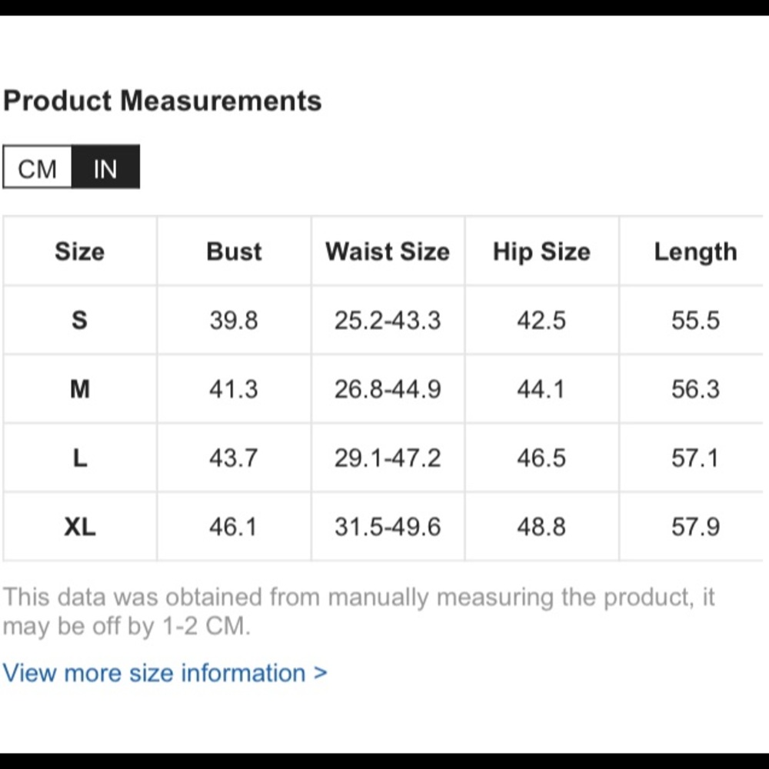Click the Bust column header

click(234, 251)
